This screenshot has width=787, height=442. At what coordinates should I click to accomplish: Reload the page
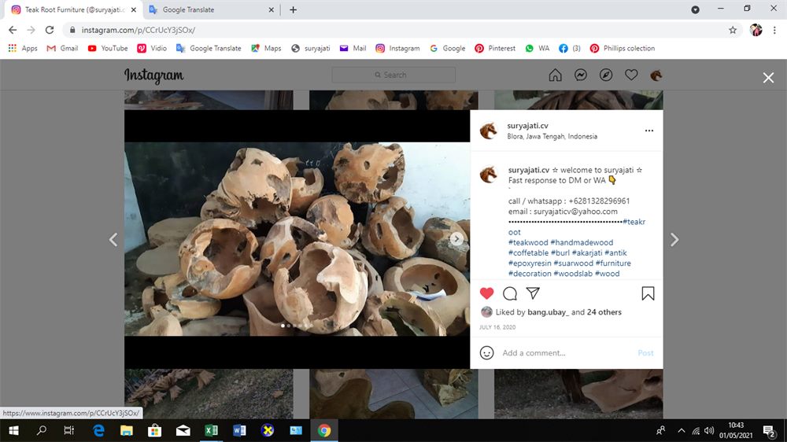(x=49, y=30)
